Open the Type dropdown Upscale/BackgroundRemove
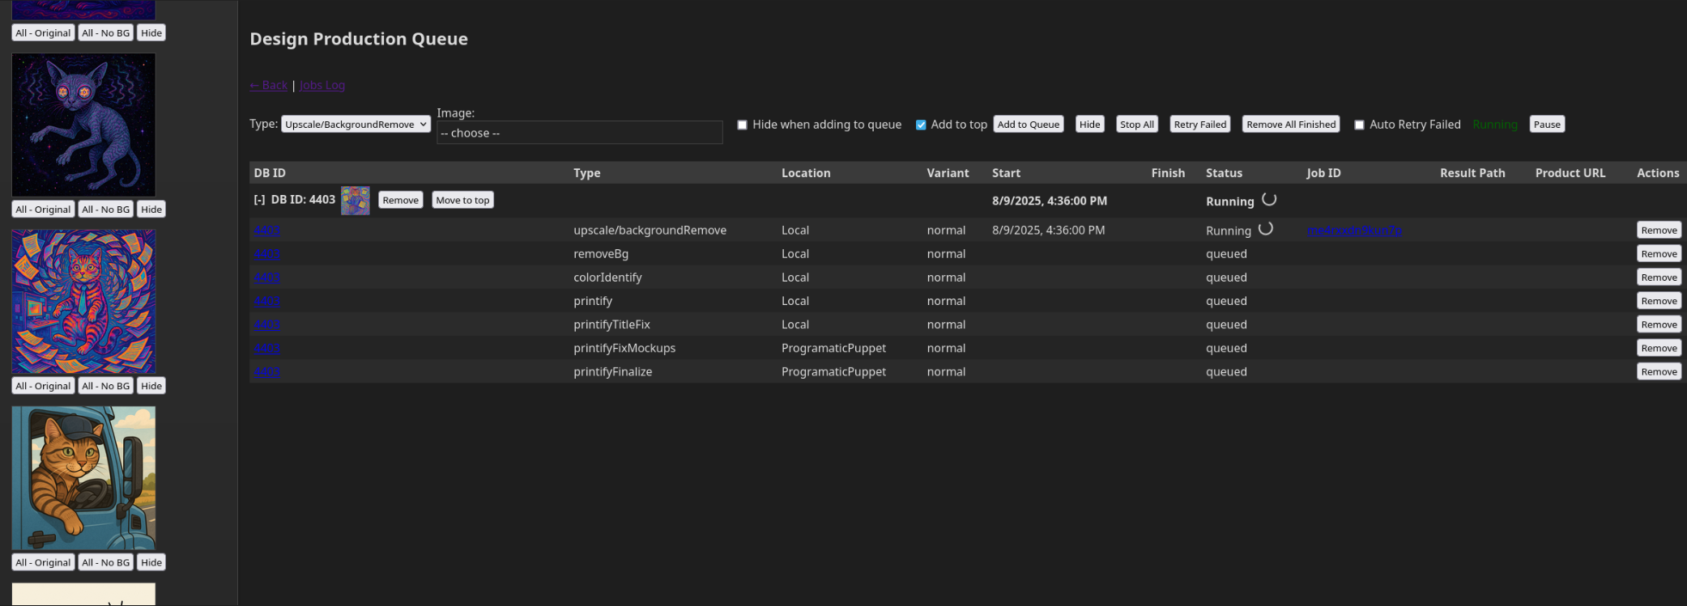1687x606 pixels. pos(356,125)
